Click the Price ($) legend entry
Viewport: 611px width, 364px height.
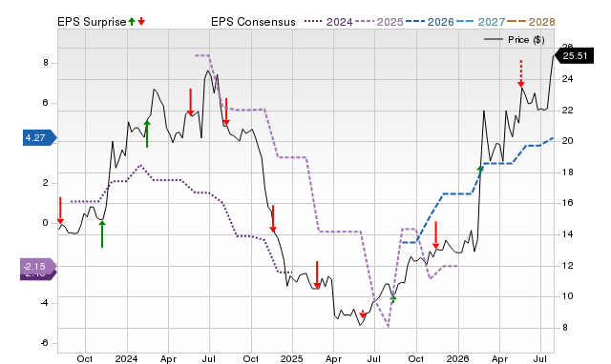tap(515, 40)
